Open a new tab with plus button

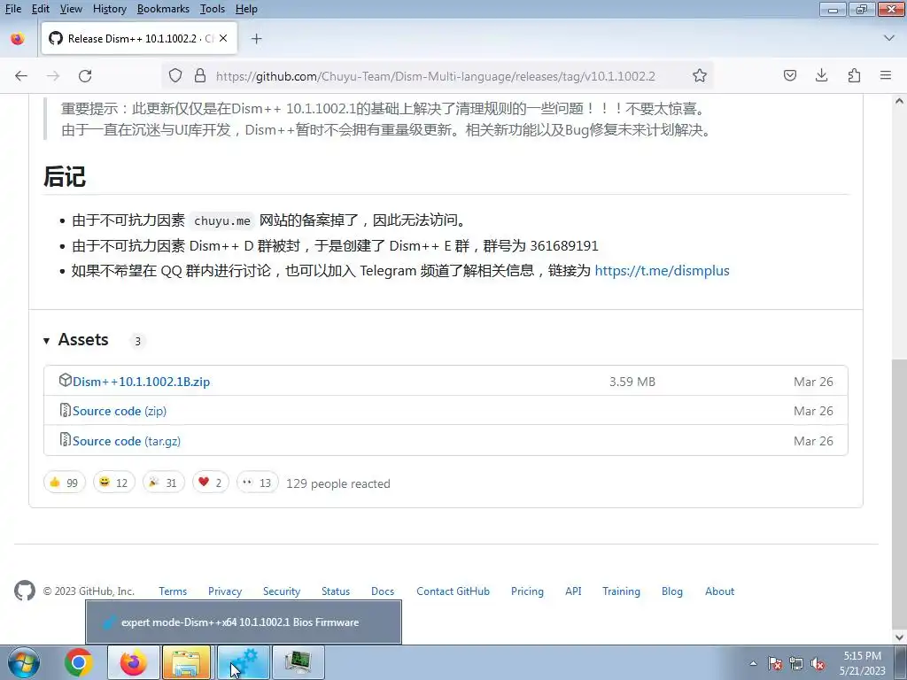[x=256, y=39]
